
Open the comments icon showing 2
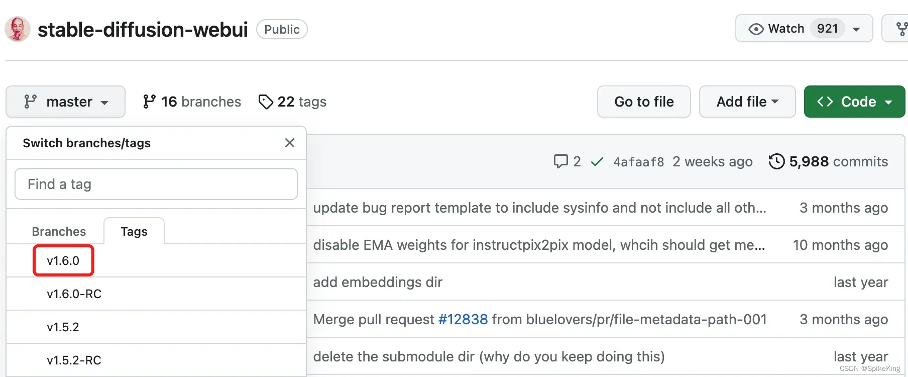pos(567,161)
